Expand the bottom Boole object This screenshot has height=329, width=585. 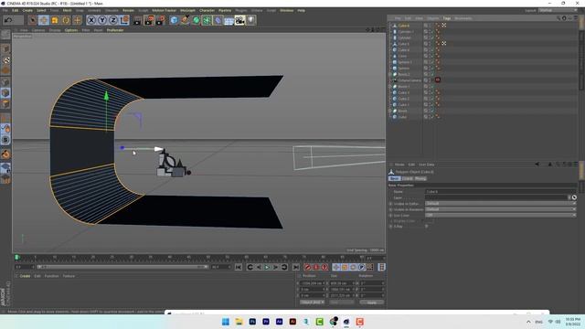pos(390,111)
